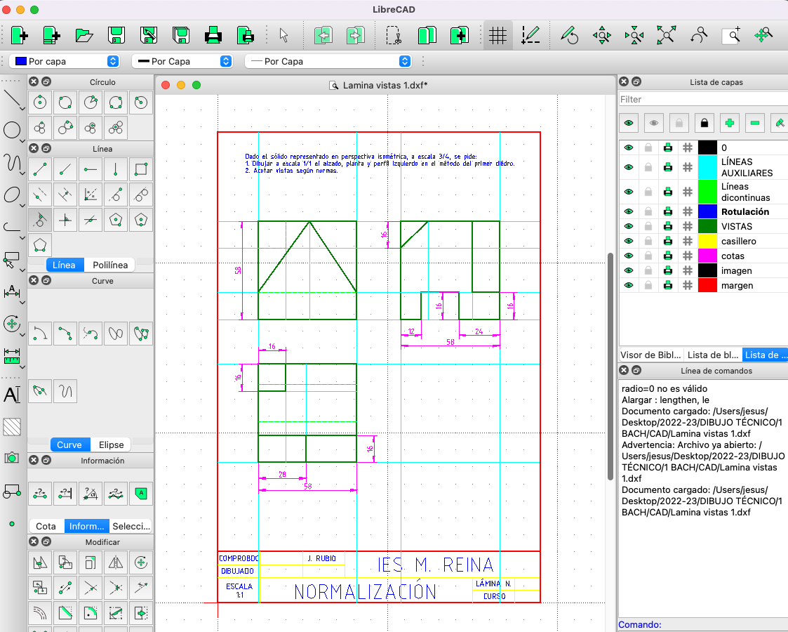
Task: Open the line width Por Capa dropdown
Action: (x=182, y=61)
